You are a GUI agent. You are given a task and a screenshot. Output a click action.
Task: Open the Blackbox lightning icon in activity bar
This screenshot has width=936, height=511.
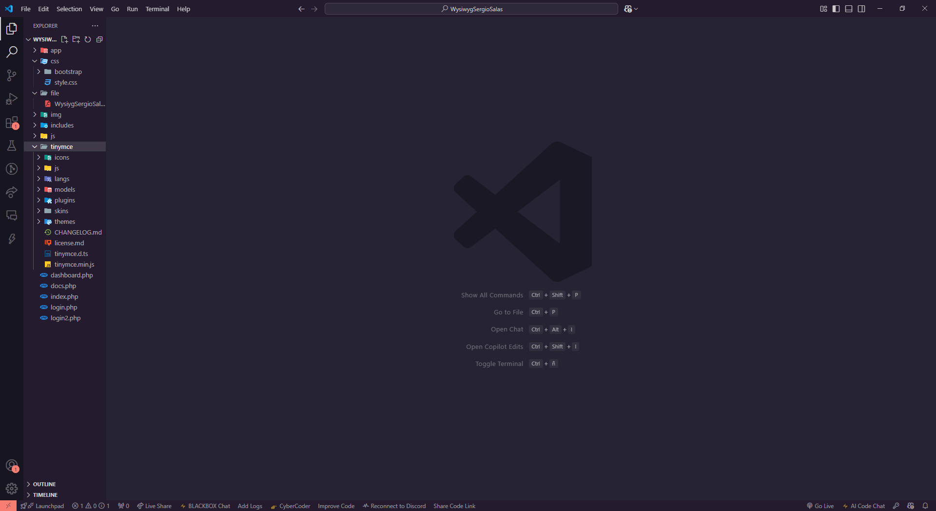(x=12, y=239)
